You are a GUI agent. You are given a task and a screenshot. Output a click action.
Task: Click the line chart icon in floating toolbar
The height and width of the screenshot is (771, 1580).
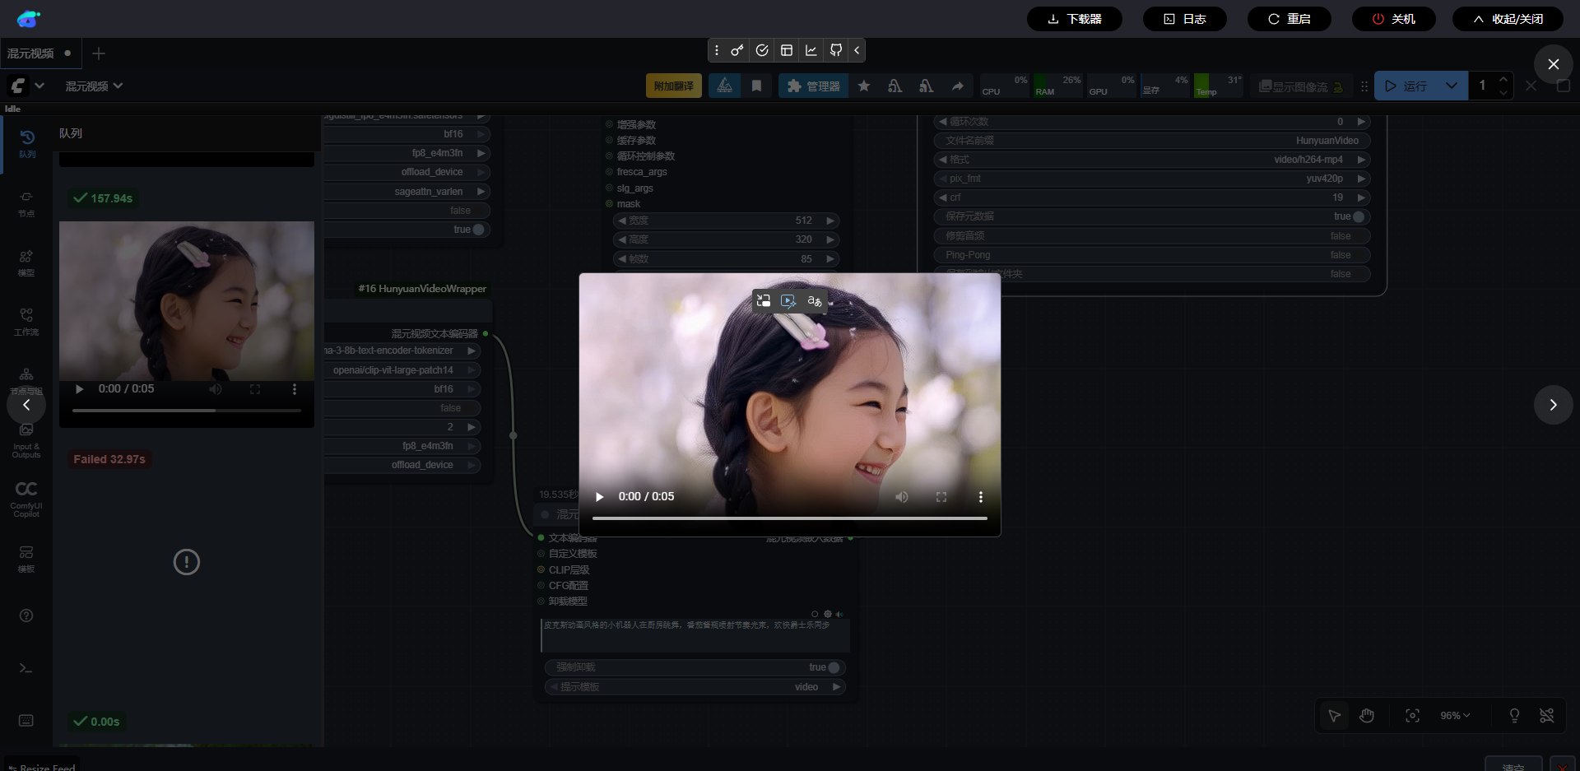pos(811,50)
